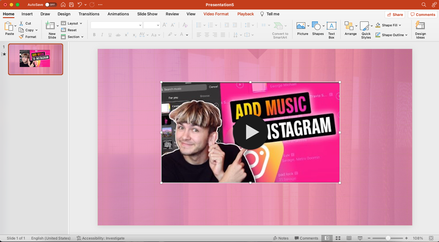Expand the Shape Fill dropdown arrow

pyautogui.click(x=400, y=25)
